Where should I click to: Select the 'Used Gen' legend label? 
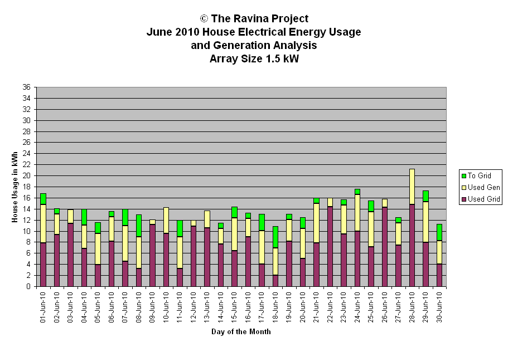483,187
